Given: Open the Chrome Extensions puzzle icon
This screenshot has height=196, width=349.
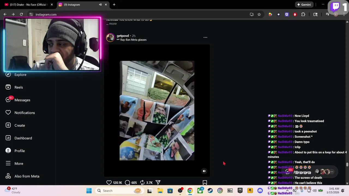Looking at the screenshot, I should pyautogui.click(x=303, y=14).
